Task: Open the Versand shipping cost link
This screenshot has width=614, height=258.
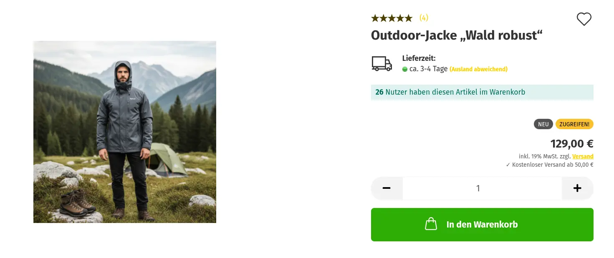Action: pos(583,156)
